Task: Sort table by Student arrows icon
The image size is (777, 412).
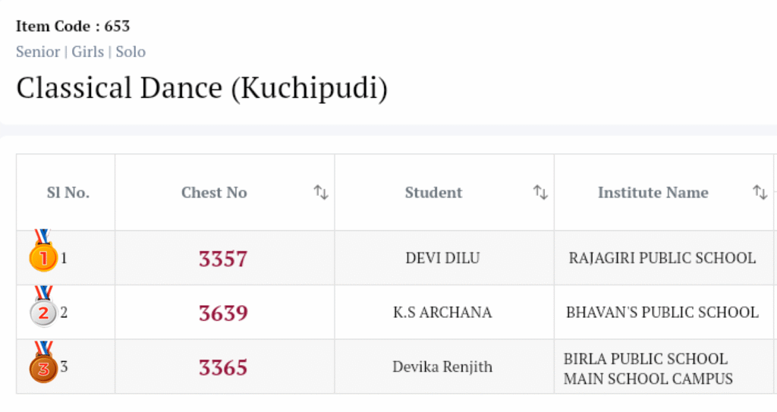Action: (x=540, y=193)
